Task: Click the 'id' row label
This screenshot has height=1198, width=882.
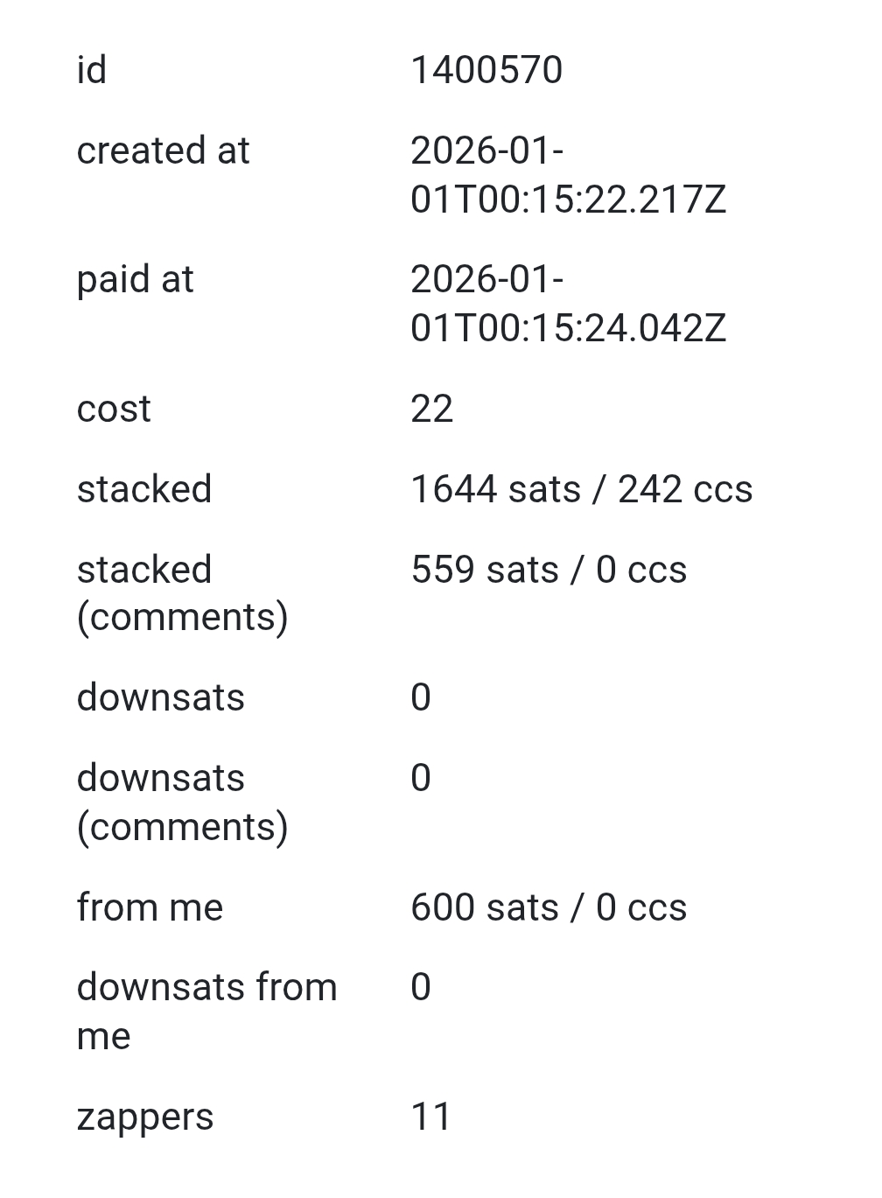Action: pyautogui.click(x=92, y=70)
